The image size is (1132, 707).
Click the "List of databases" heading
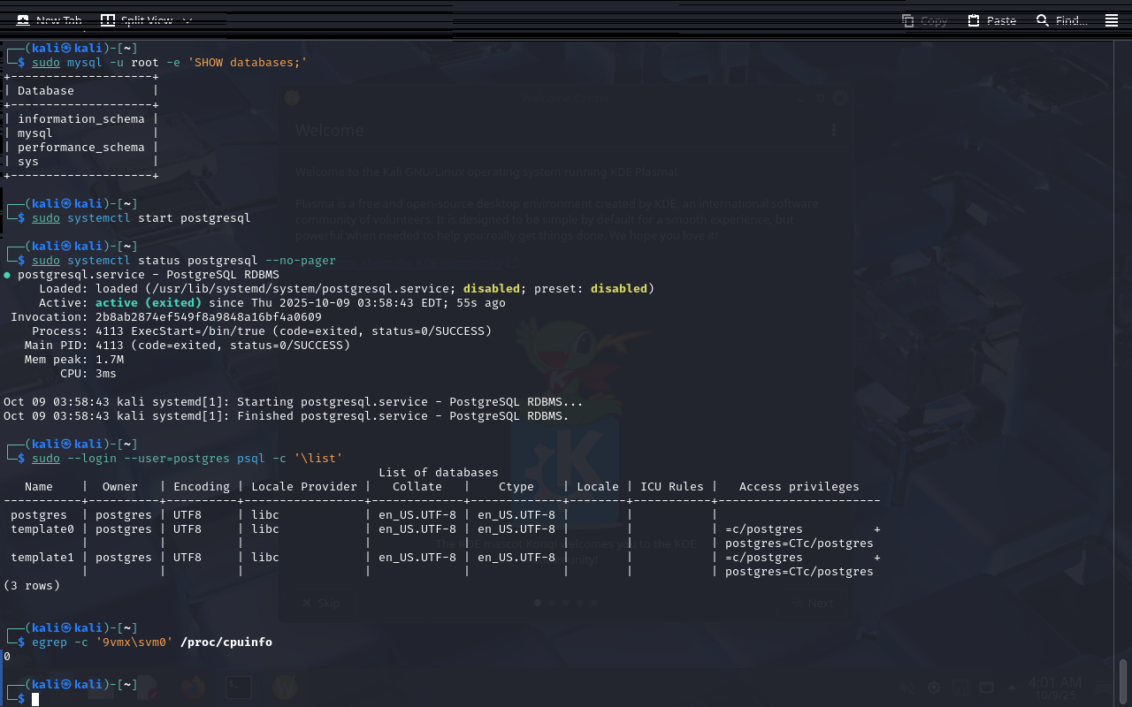coord(438,473)
